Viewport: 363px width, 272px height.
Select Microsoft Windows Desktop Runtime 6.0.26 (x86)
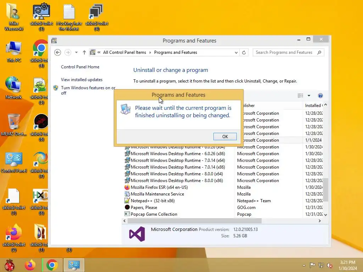pyautogui.click(x=178, y=154)
